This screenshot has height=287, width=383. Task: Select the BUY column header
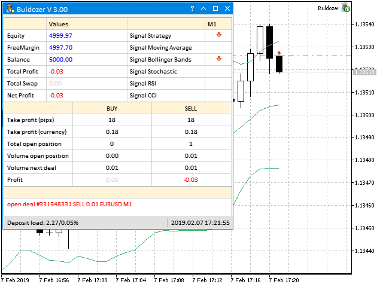pos(112,108)
